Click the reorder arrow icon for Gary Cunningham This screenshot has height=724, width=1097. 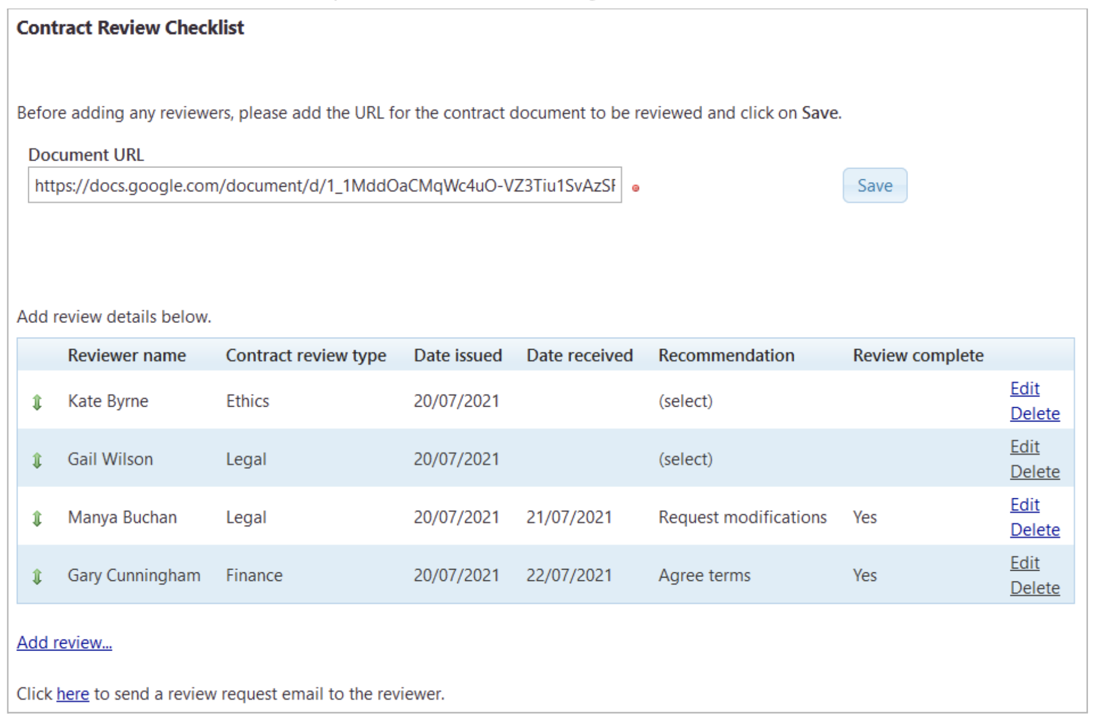(37, 576)
